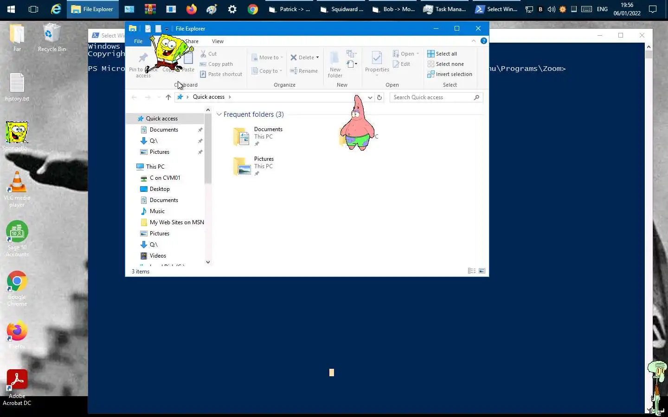The width and height of the screenshot is (668, 417).
Task: Open VLC media player desktop shortcut
Action: 17,189
